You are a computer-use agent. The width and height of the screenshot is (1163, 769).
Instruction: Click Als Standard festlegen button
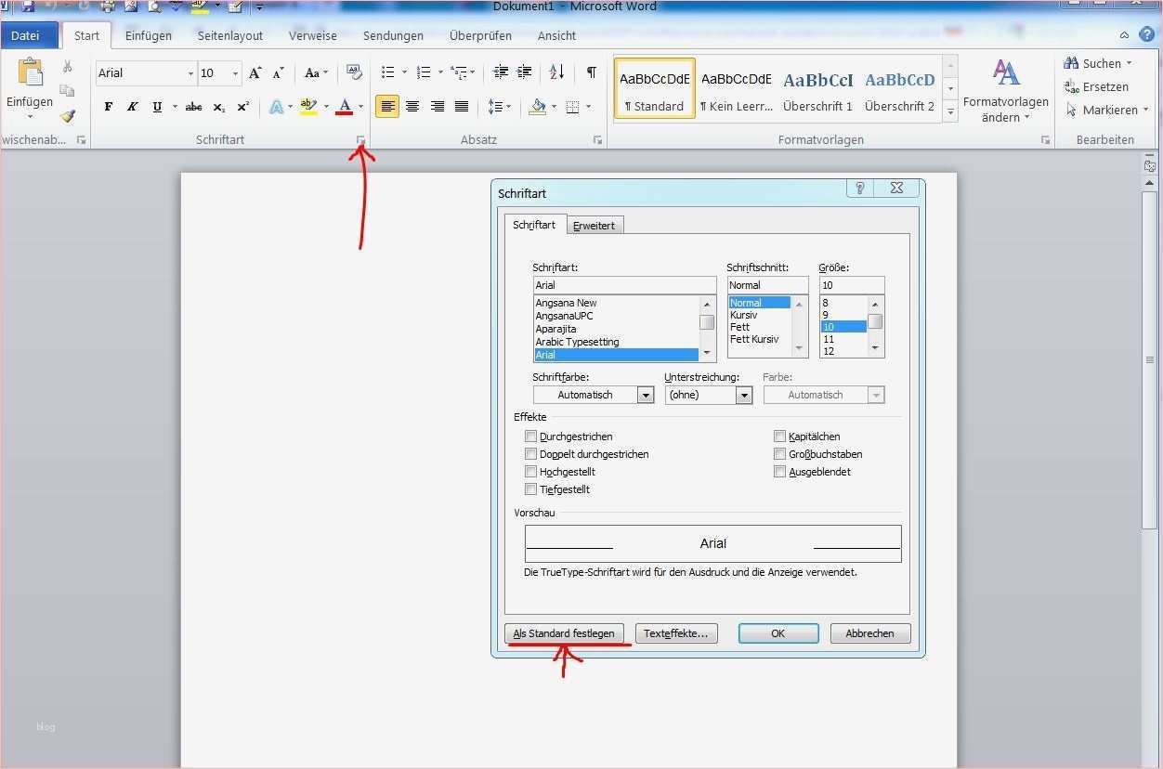[564, 633]
